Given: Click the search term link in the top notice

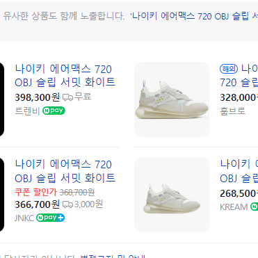Looking at the screenshot, I should [x=194, y=16].
